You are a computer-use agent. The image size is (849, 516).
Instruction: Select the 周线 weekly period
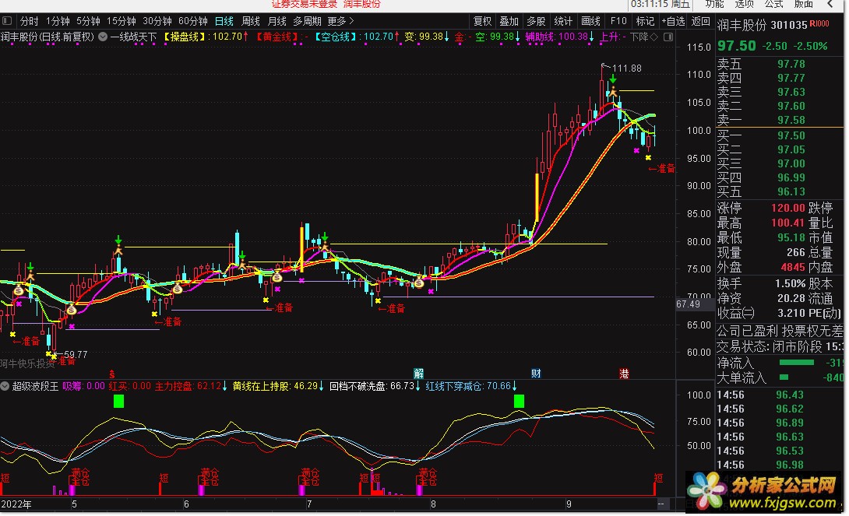tap(251, 21)
